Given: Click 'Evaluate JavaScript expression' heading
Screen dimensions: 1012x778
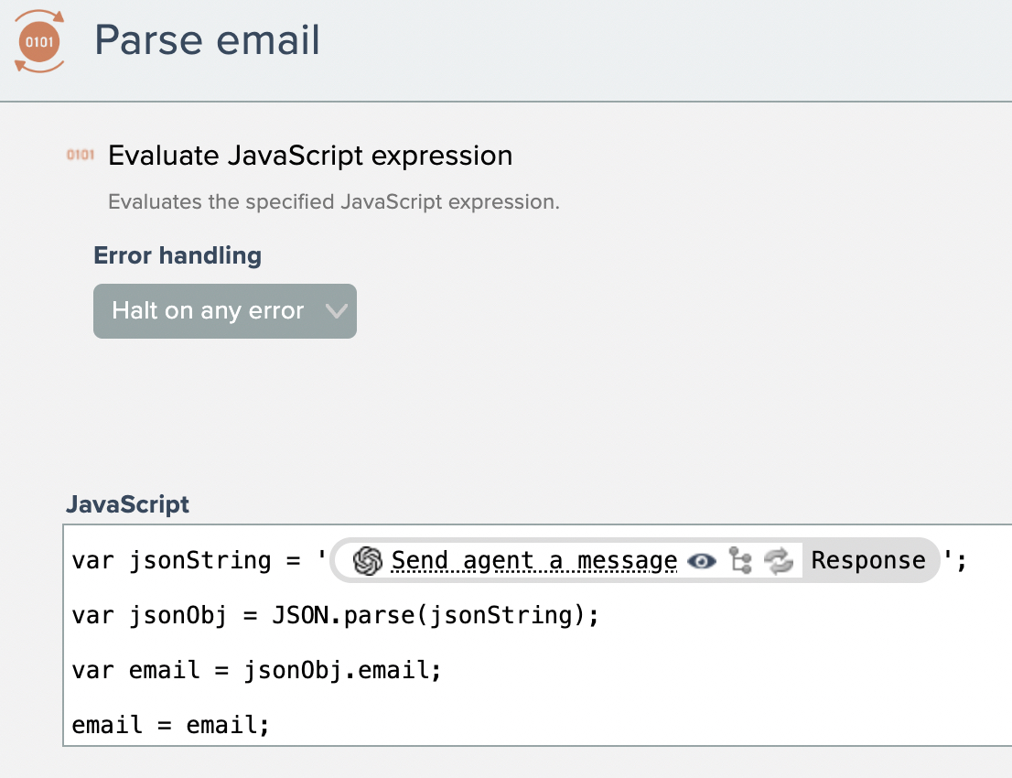Looking at the screenshot, I should point(310,156).
